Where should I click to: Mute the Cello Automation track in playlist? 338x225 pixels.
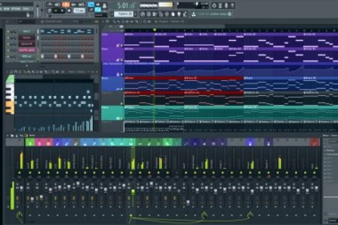[x=121, y=74]
